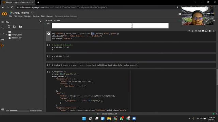The image size is (218, 122).
Task: Open the selected cell's editor settings gear
Action: (203, 31)
